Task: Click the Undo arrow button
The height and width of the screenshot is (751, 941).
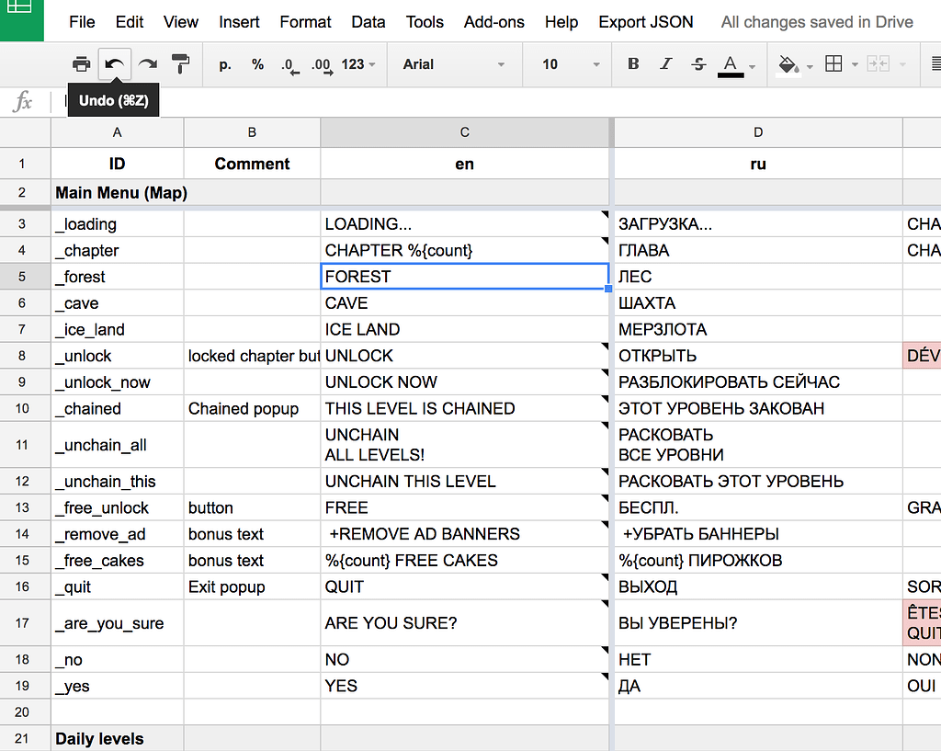Action: point(114,64)
